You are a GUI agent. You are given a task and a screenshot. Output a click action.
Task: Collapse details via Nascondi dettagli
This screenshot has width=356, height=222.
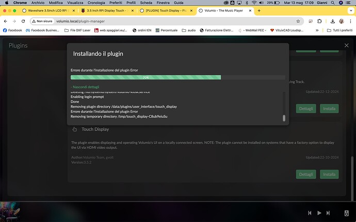(85, 87)
